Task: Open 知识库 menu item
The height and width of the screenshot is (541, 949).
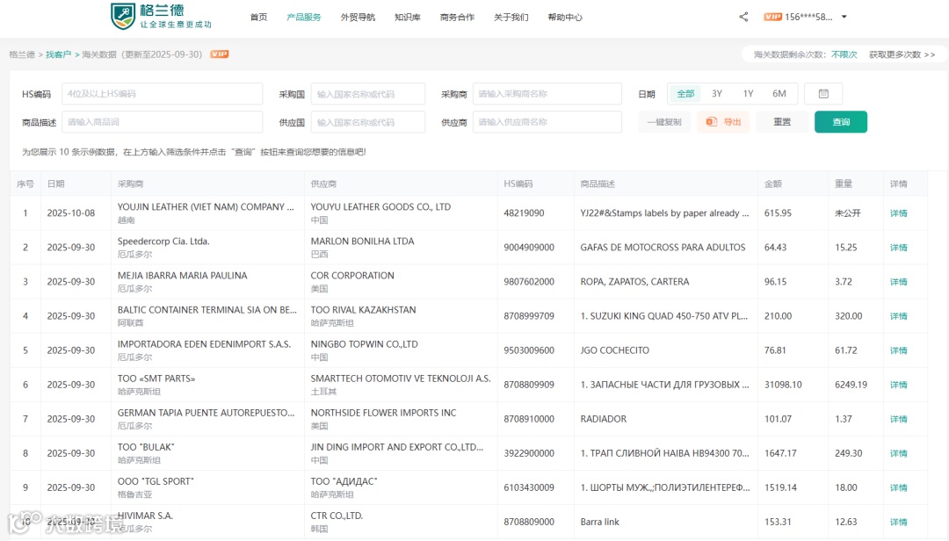Action: (408, 17)
